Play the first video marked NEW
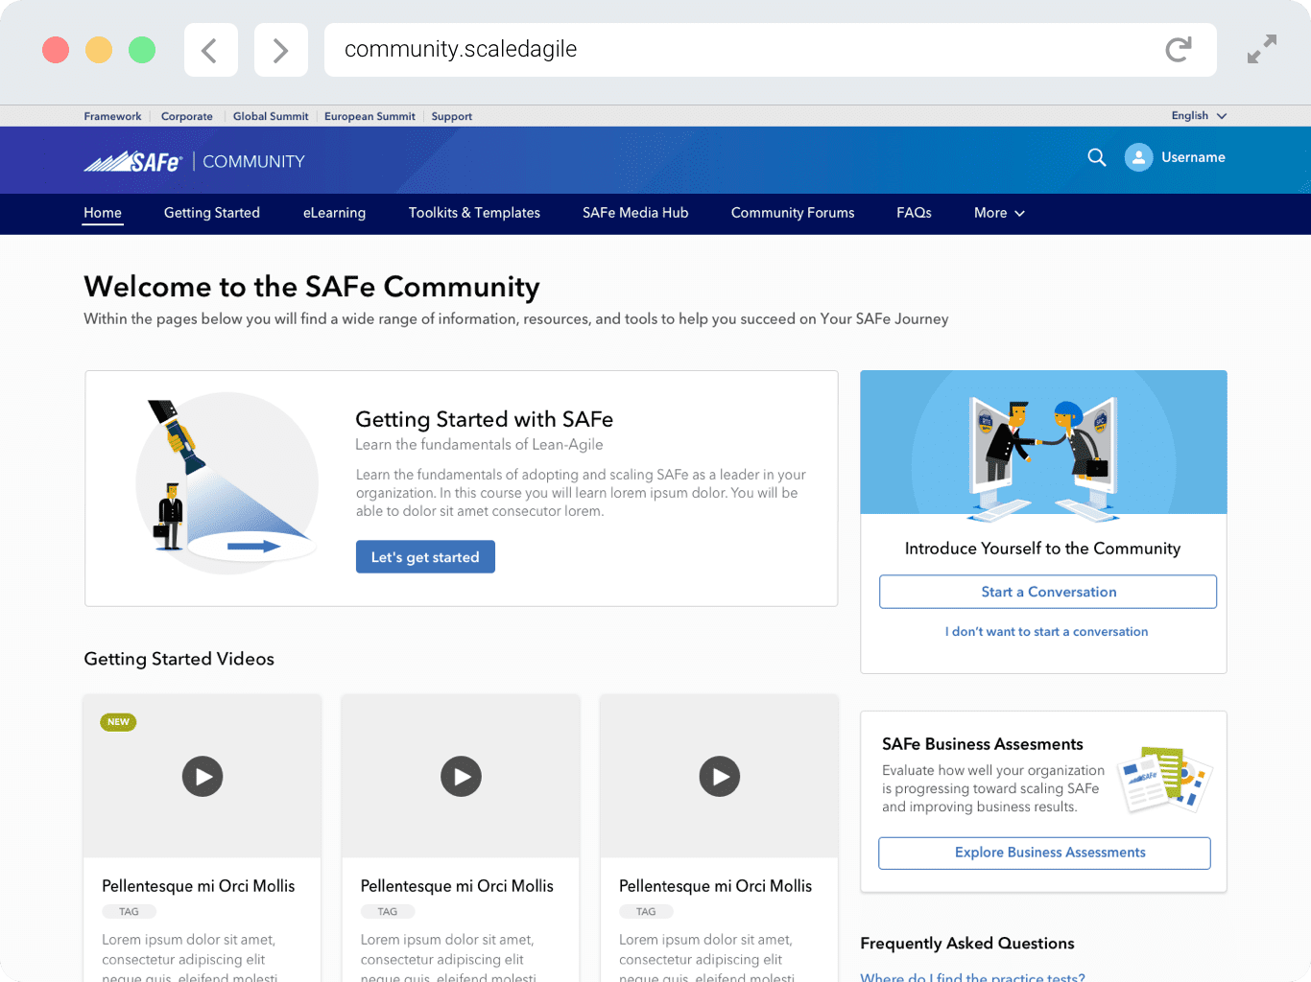 point(203,777)
